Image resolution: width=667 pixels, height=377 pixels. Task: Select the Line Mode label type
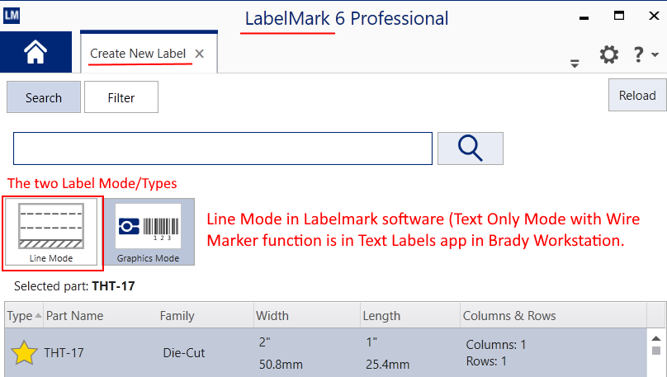coord(51,233)
